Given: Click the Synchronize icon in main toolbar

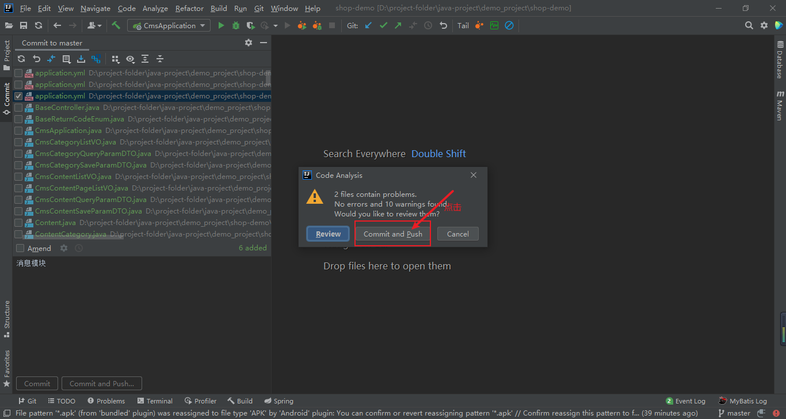Looking at the screenshot, I should pos(39,25).
